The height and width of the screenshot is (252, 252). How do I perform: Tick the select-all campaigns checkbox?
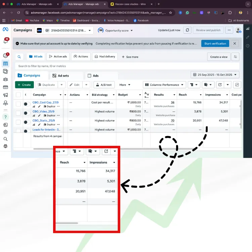pyautogui.click(x=18, y=95)
